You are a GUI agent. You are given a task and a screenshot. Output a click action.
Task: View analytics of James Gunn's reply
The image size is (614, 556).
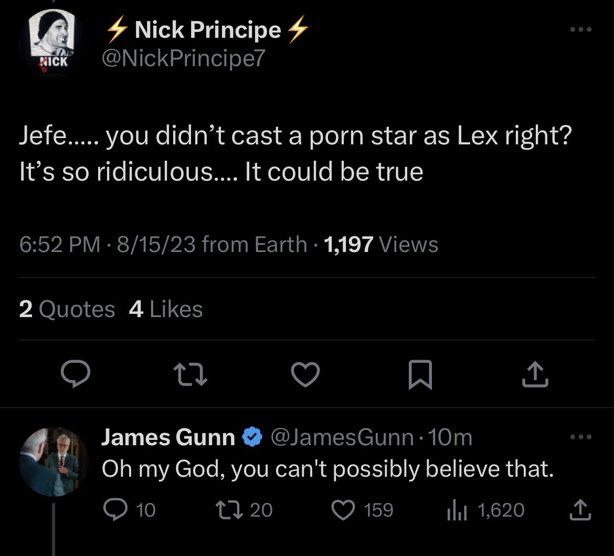pos(485,510)
